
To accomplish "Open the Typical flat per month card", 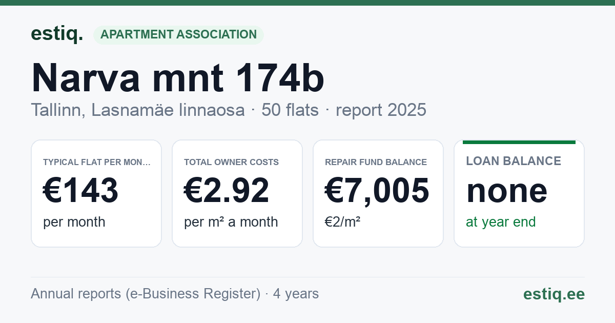I will point(96,193).
